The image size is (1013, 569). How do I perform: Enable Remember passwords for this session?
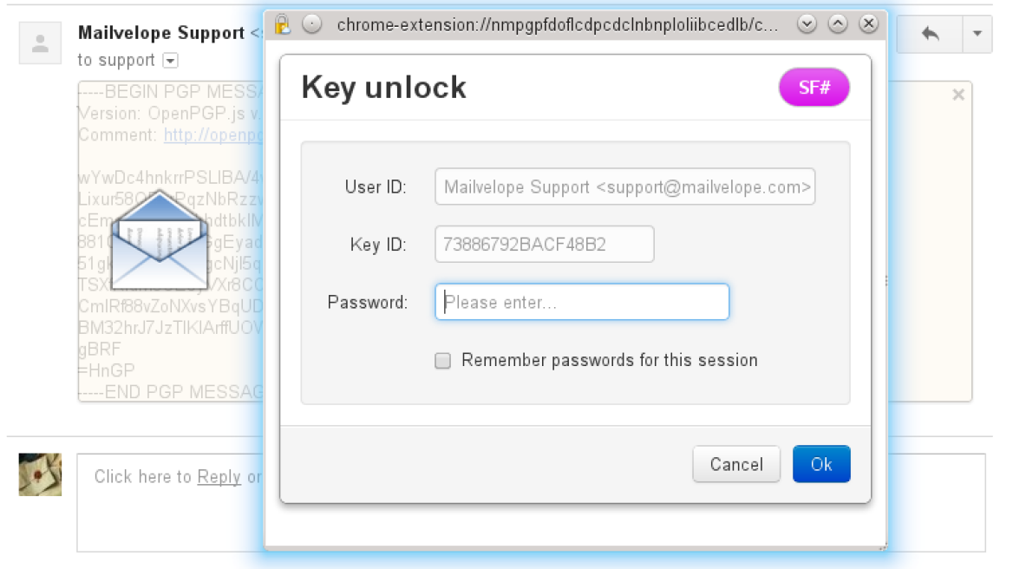point(443,361)
